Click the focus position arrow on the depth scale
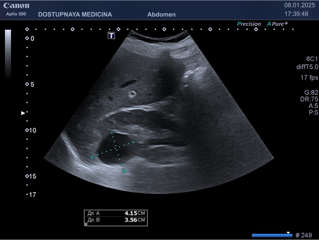Screen dimensions: 319x240 (23, 113)
